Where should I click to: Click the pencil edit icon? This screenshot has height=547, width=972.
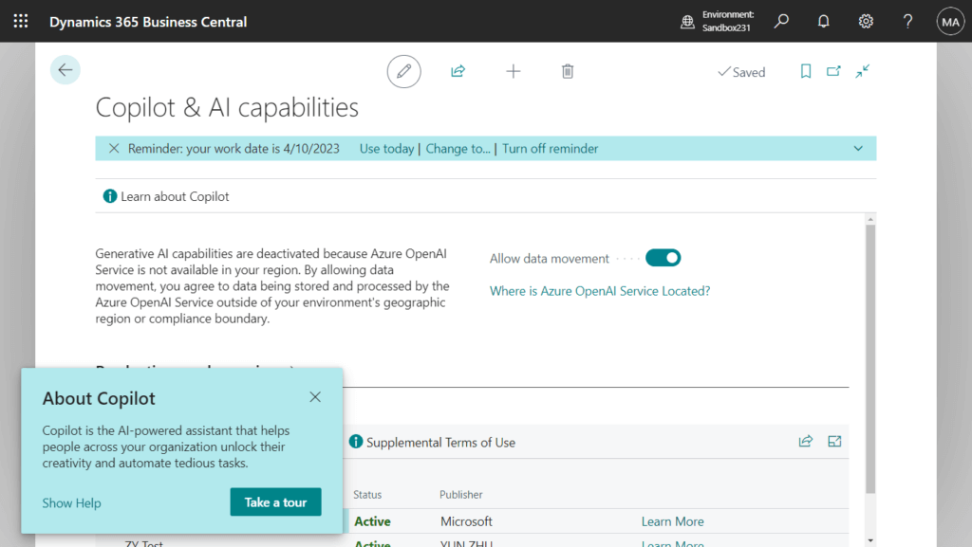[404, 71]
